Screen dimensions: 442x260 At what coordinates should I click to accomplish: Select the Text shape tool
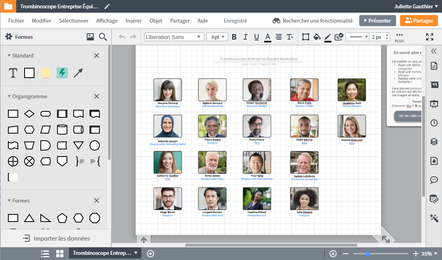(x=13, y=73)
